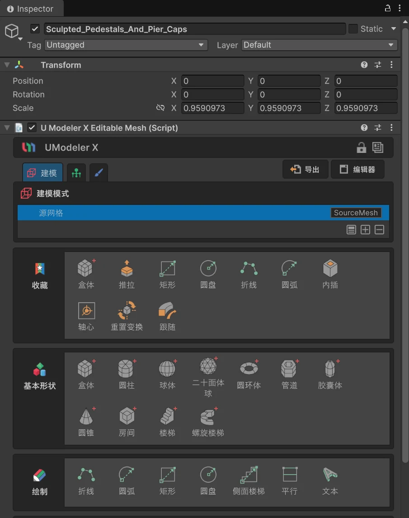Switch to the rigging tab
The height and width of the screenshot is (518, 409).
(x=76, y=172)
